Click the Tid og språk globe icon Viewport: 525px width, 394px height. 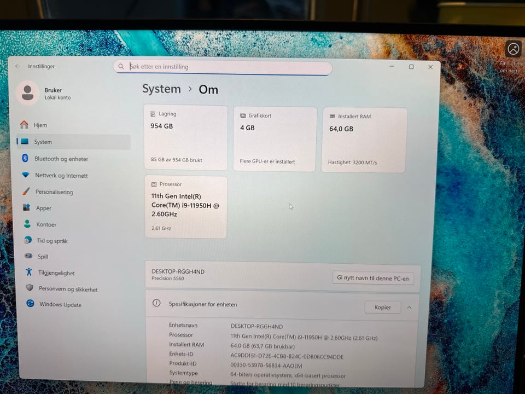[28, 240]
